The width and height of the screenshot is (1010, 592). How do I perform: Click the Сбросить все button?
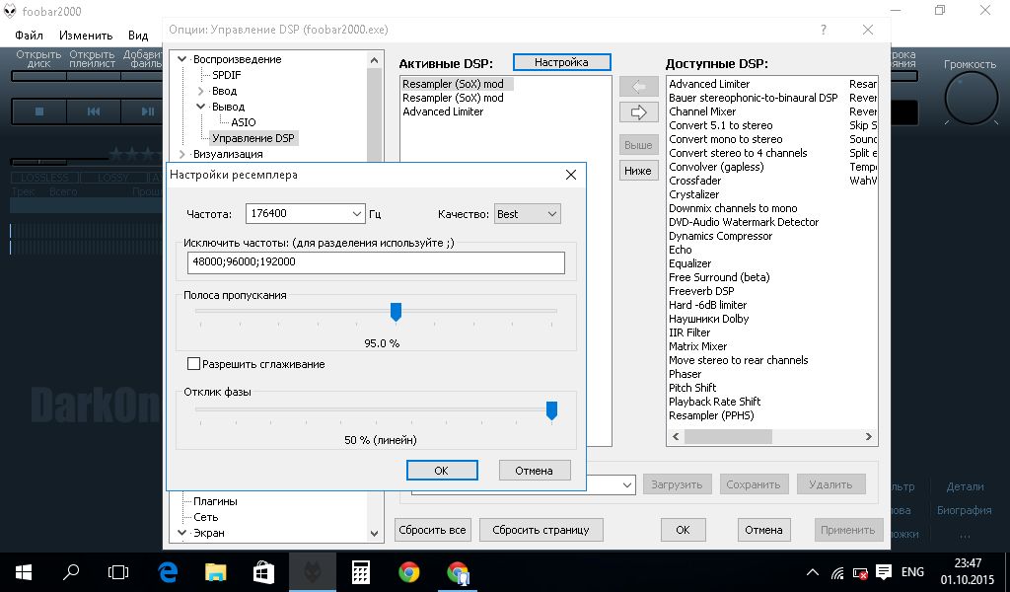[x=432, y=530]
